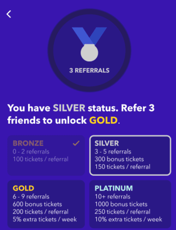Select the Bronze tier card
The height and width of the screenshot is (230, 176).
click(x=46, y=155)
